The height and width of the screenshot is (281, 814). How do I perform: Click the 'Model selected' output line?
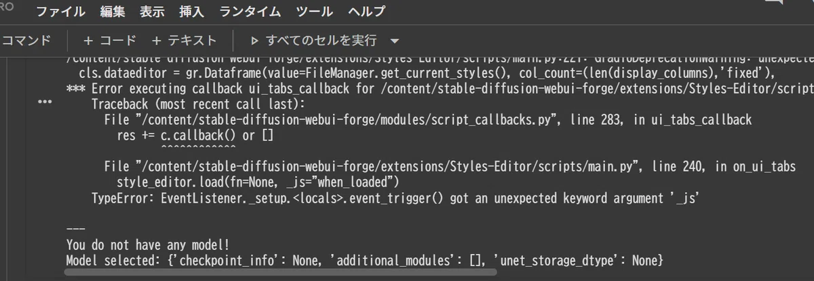(x=364, y=260)
